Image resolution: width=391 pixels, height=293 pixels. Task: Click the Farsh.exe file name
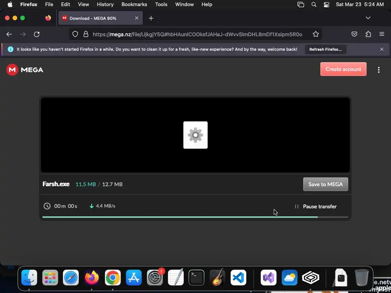(56, 184)
